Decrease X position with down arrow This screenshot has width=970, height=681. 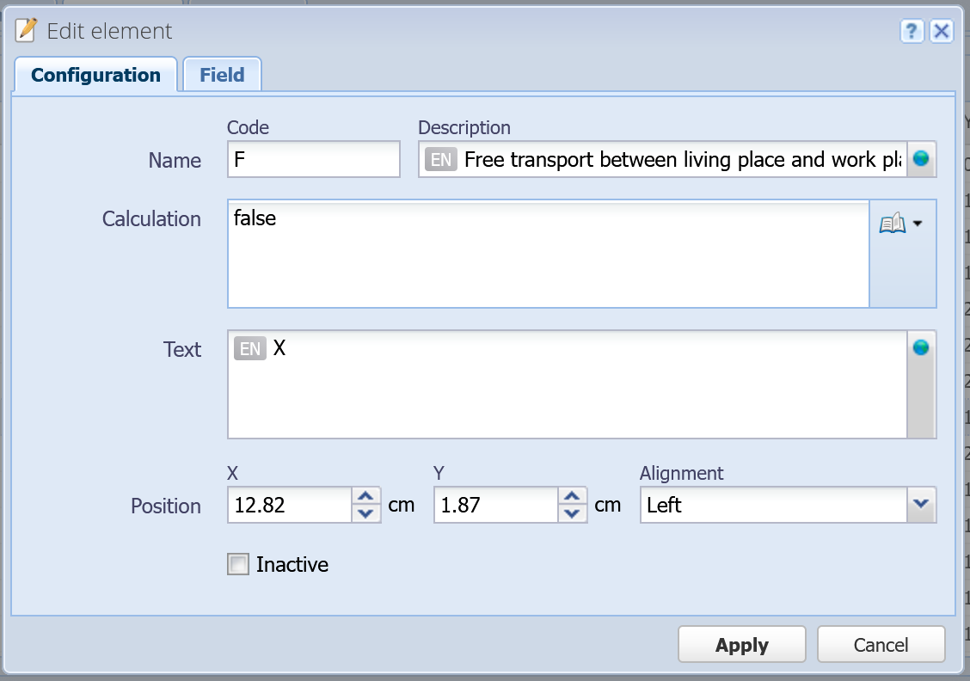(x=365, y=513)
